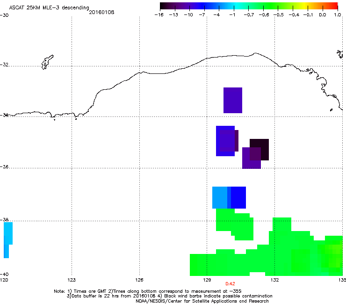
Task: Click the dark blue data cell near -37 latitude
Action: [238, 197]
